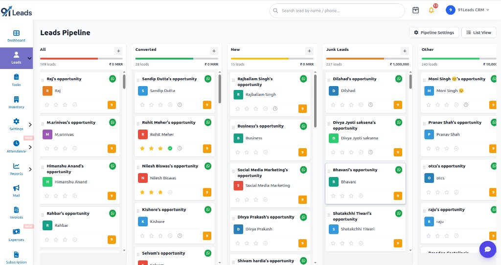Click the "109 leads" count text
Image resolution: width=501 pixels, height=265 pixels.
[47, 64]
